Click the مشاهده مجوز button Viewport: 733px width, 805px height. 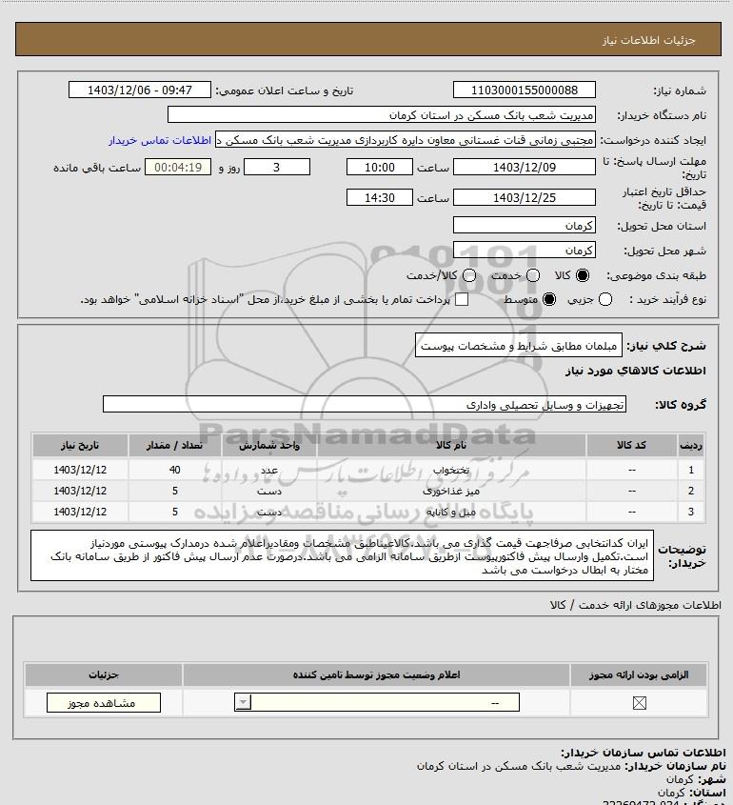[103, 703]
